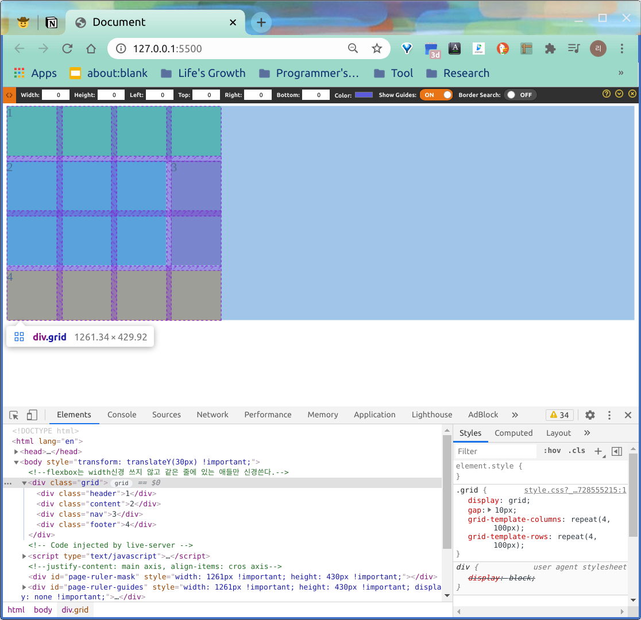Open the dark A font extension
This screenshot has height=620, width=641.
coord(454,49)
